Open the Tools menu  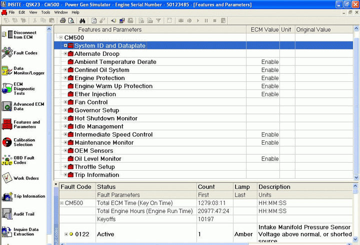[45, 12]
